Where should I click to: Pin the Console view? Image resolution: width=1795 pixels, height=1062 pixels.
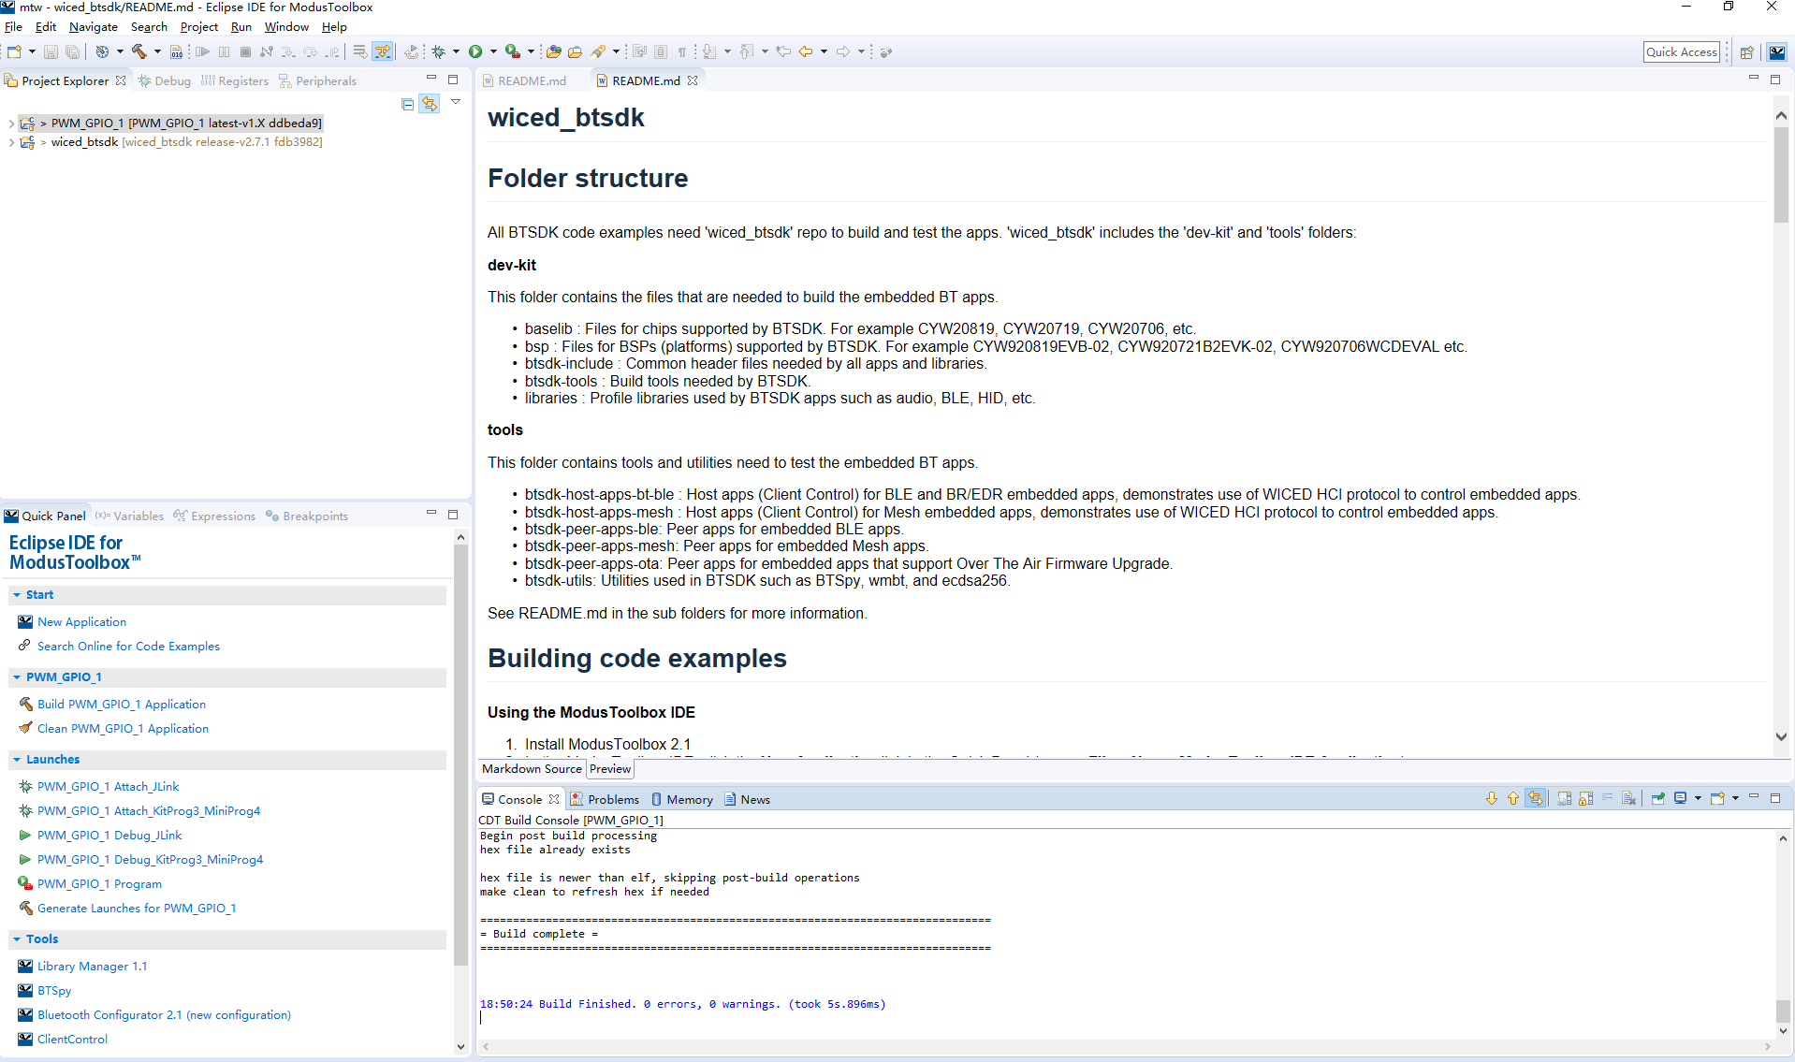click(x=1657, y=798)
